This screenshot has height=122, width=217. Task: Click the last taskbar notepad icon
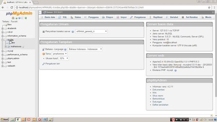pos(51,120)
